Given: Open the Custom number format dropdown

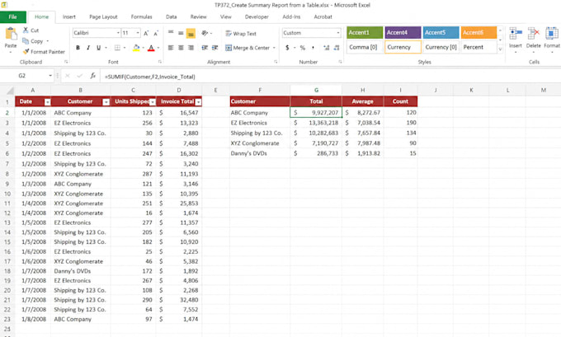Looking at the screenshot, I should (x=337, y=33).
